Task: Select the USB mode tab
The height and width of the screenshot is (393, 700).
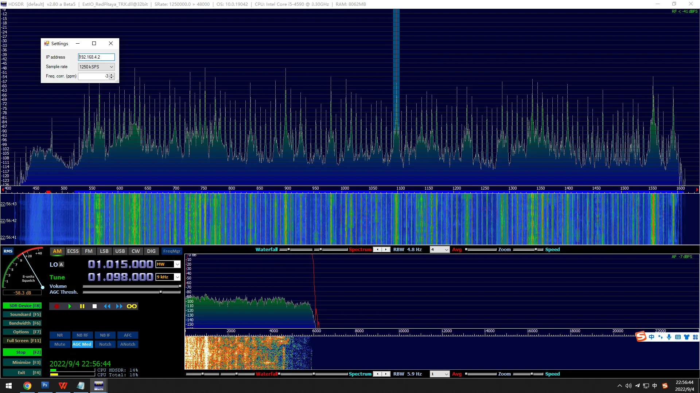Action: (120, 251)
